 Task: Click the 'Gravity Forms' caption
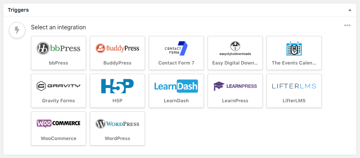click(x=59, y=100)
